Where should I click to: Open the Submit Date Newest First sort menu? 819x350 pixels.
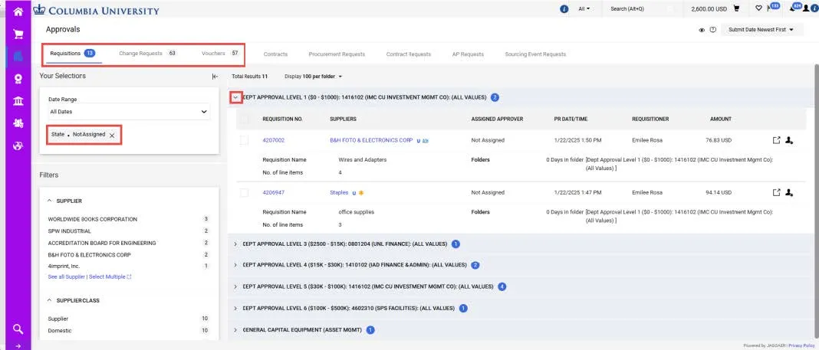[761, 30]
